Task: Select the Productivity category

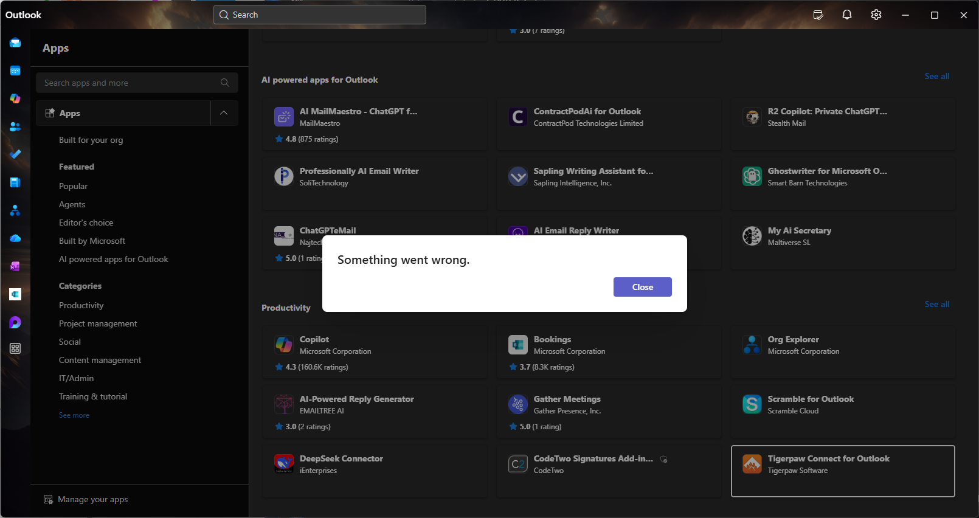Action: point(81,305)
